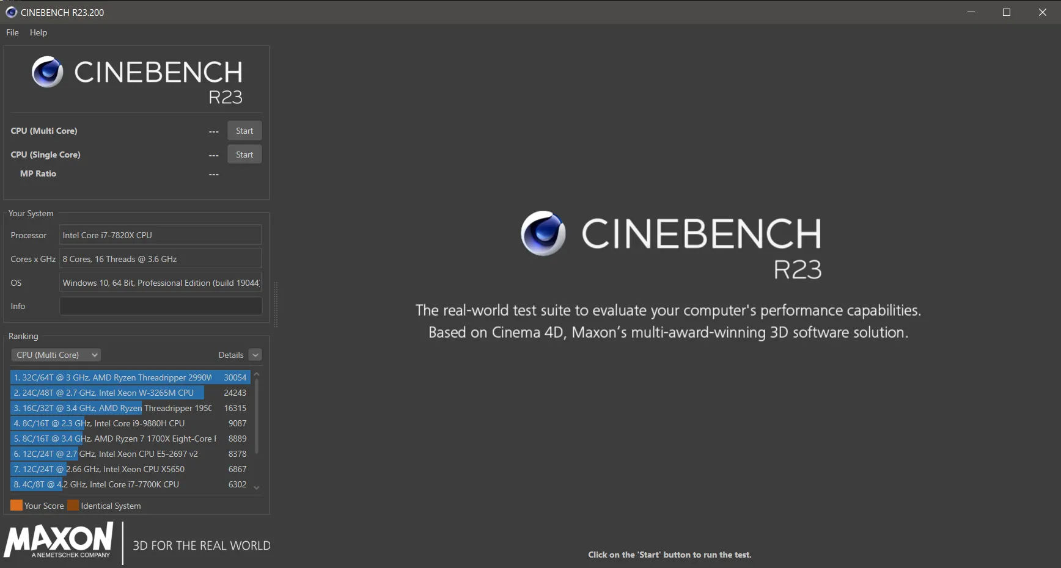Click the ranking list scrollbar thumb

[x=257, y=417]
